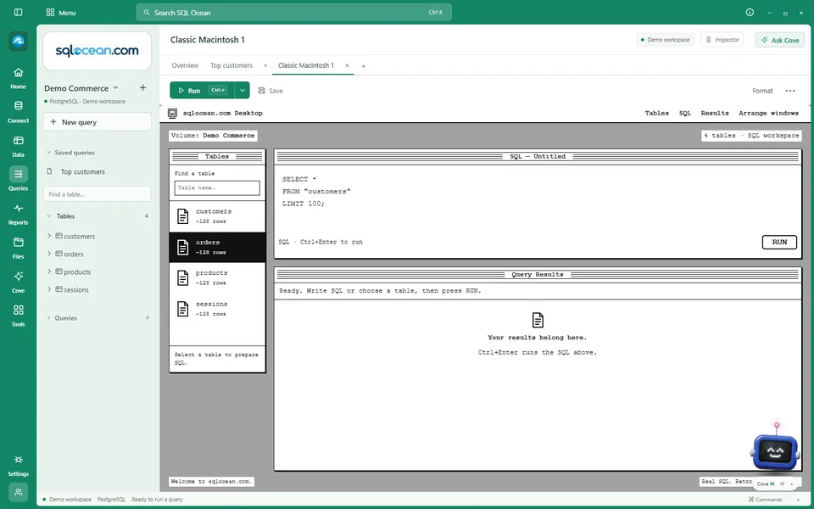Click the retro Macintosh desktop icon
Viewport: 814px width, 509px height.
point(173,113)
